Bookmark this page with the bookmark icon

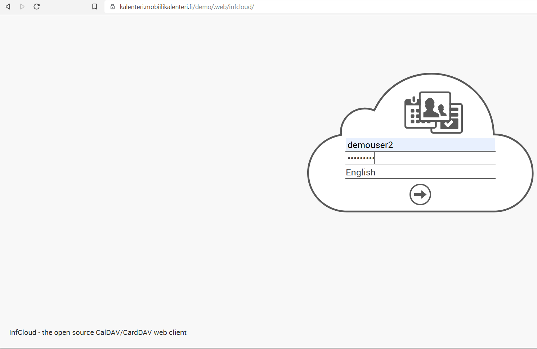tap(95, 6)
